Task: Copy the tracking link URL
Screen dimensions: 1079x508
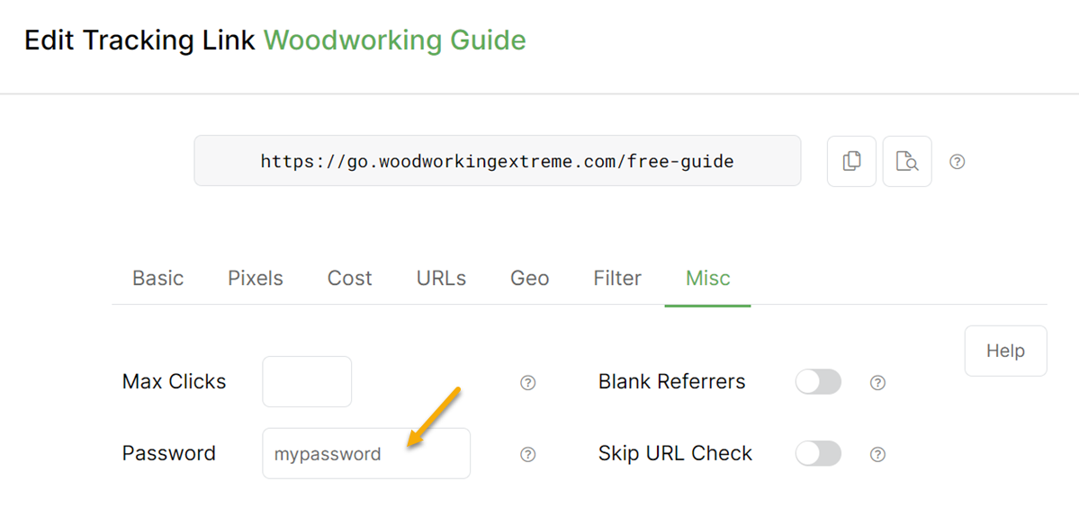Action: pos(851,161)
